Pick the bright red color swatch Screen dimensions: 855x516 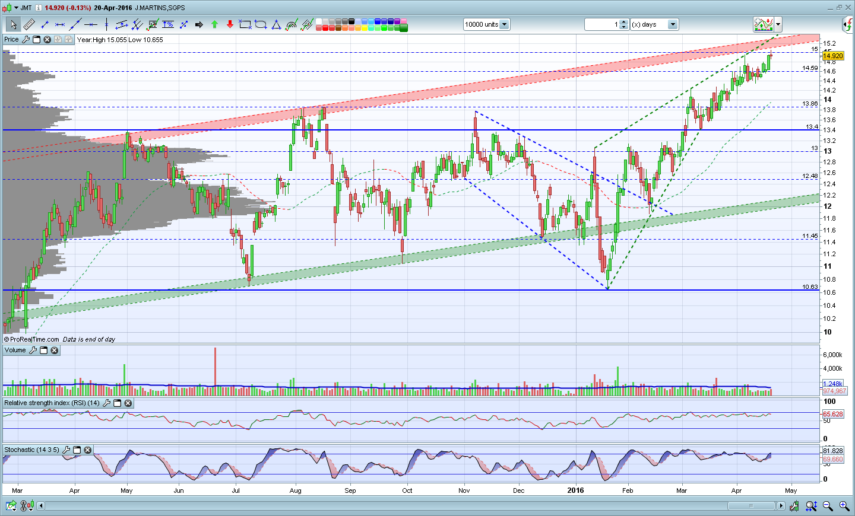click(x=325, y=28)
